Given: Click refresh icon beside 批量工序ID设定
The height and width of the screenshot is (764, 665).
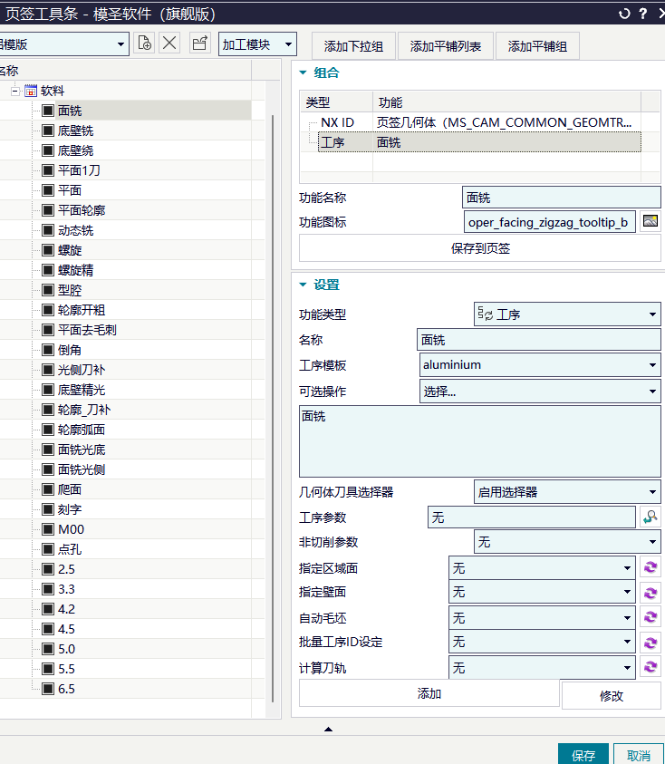Looking at the screenshot, I should [651, 643].
